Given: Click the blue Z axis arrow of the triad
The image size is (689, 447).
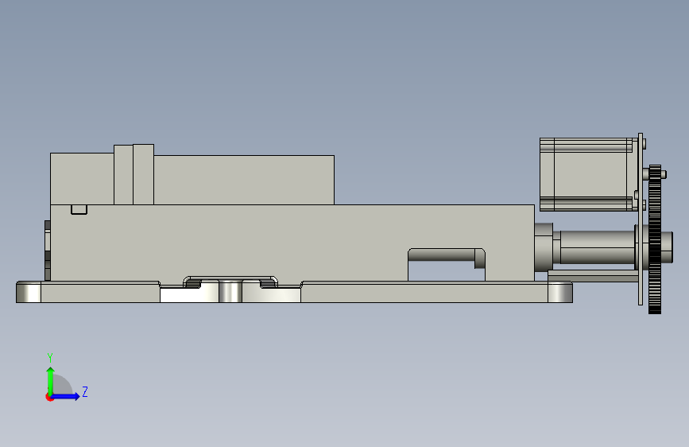Looking at the screenshot, I should coord(65,396).
